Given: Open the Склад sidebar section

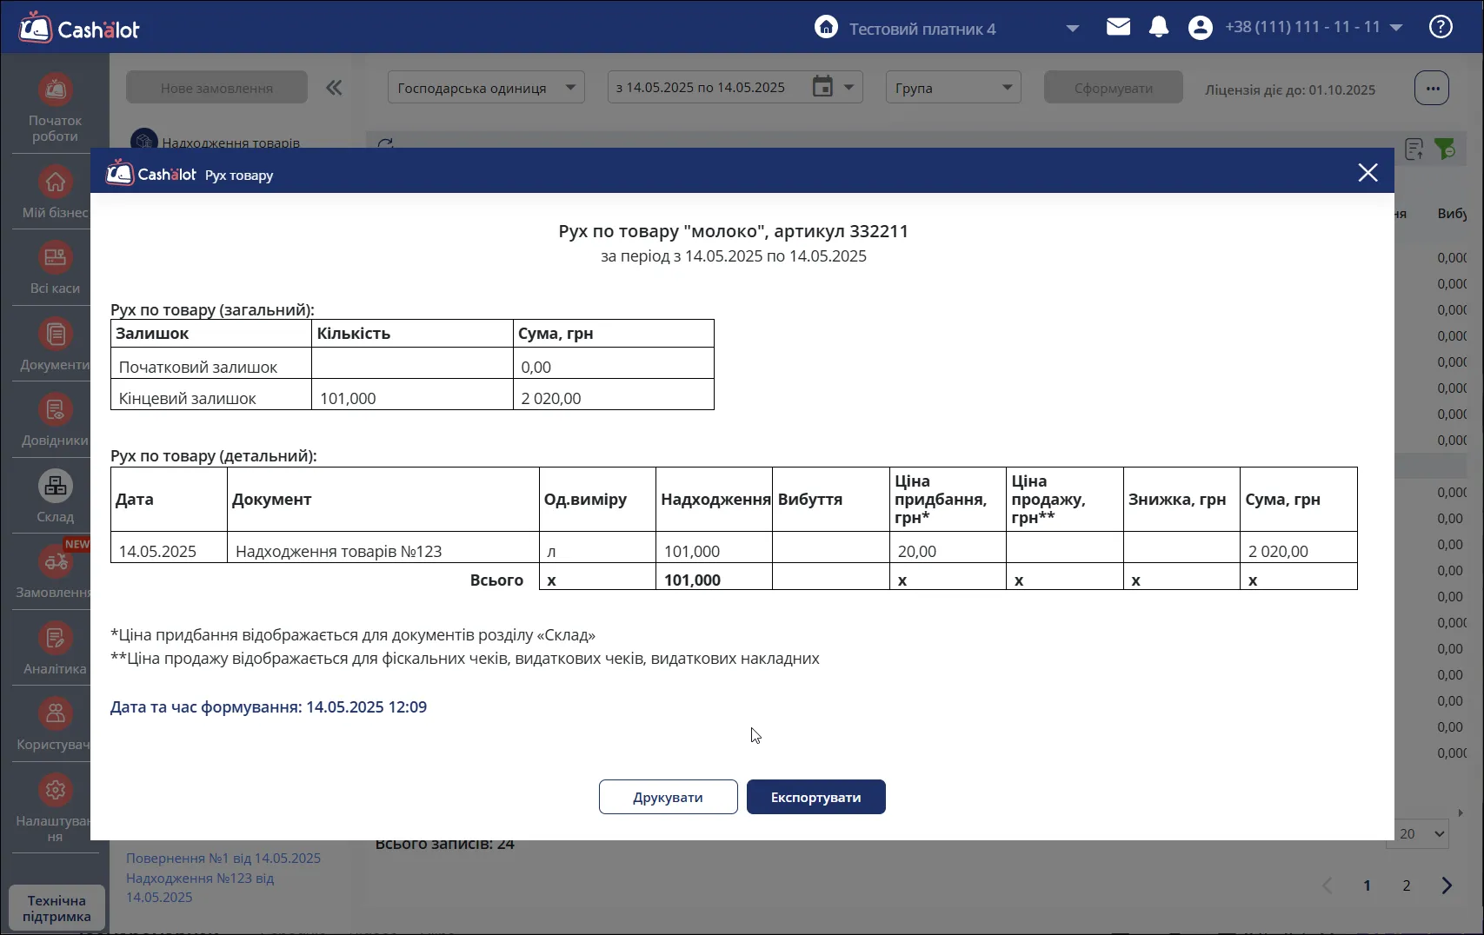Looking at the screenshot, I should (55, 497).
